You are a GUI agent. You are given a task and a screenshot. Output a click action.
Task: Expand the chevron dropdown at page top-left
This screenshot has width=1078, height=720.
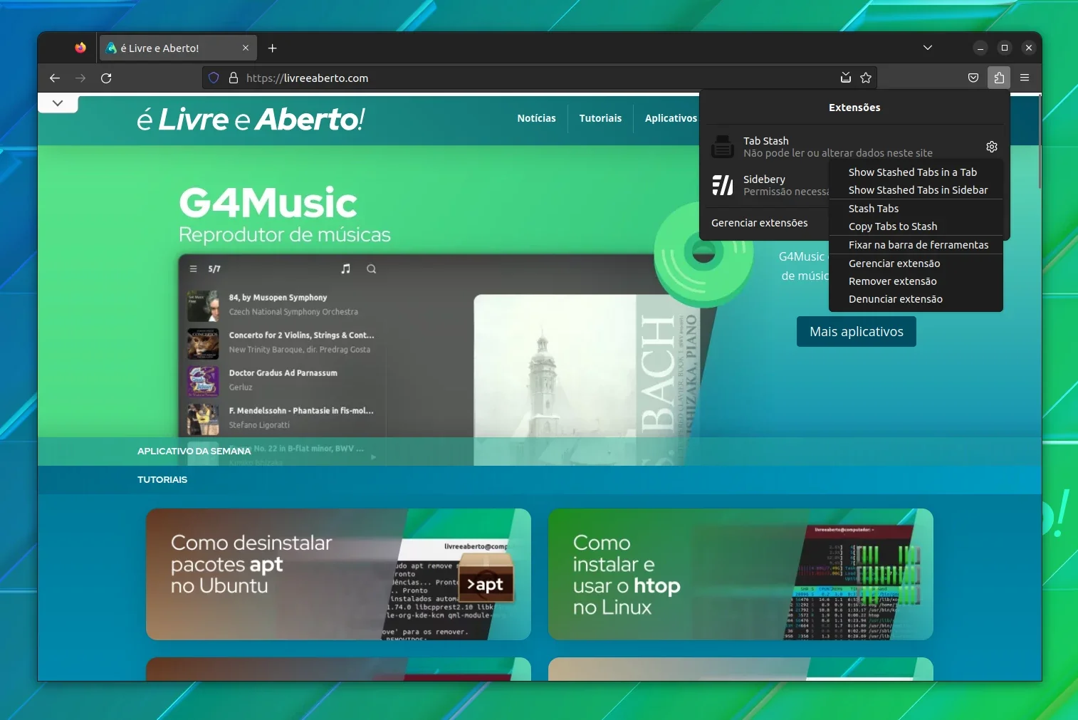(x=58, y=103)
